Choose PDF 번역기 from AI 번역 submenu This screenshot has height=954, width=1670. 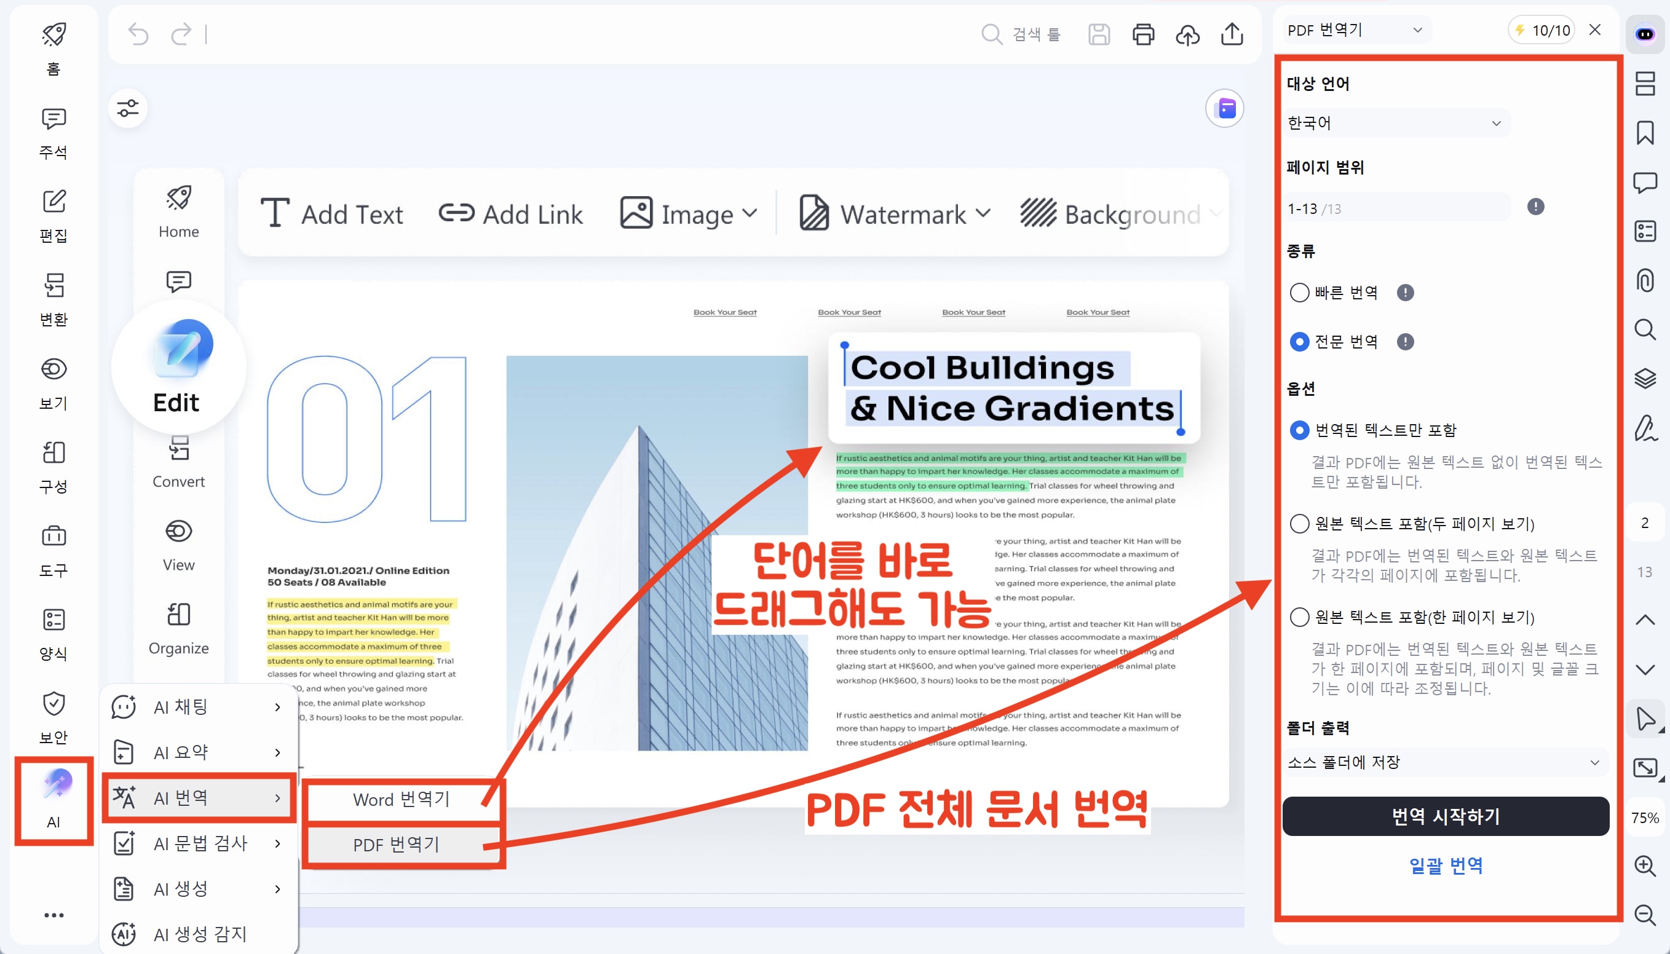pos(396,845)
